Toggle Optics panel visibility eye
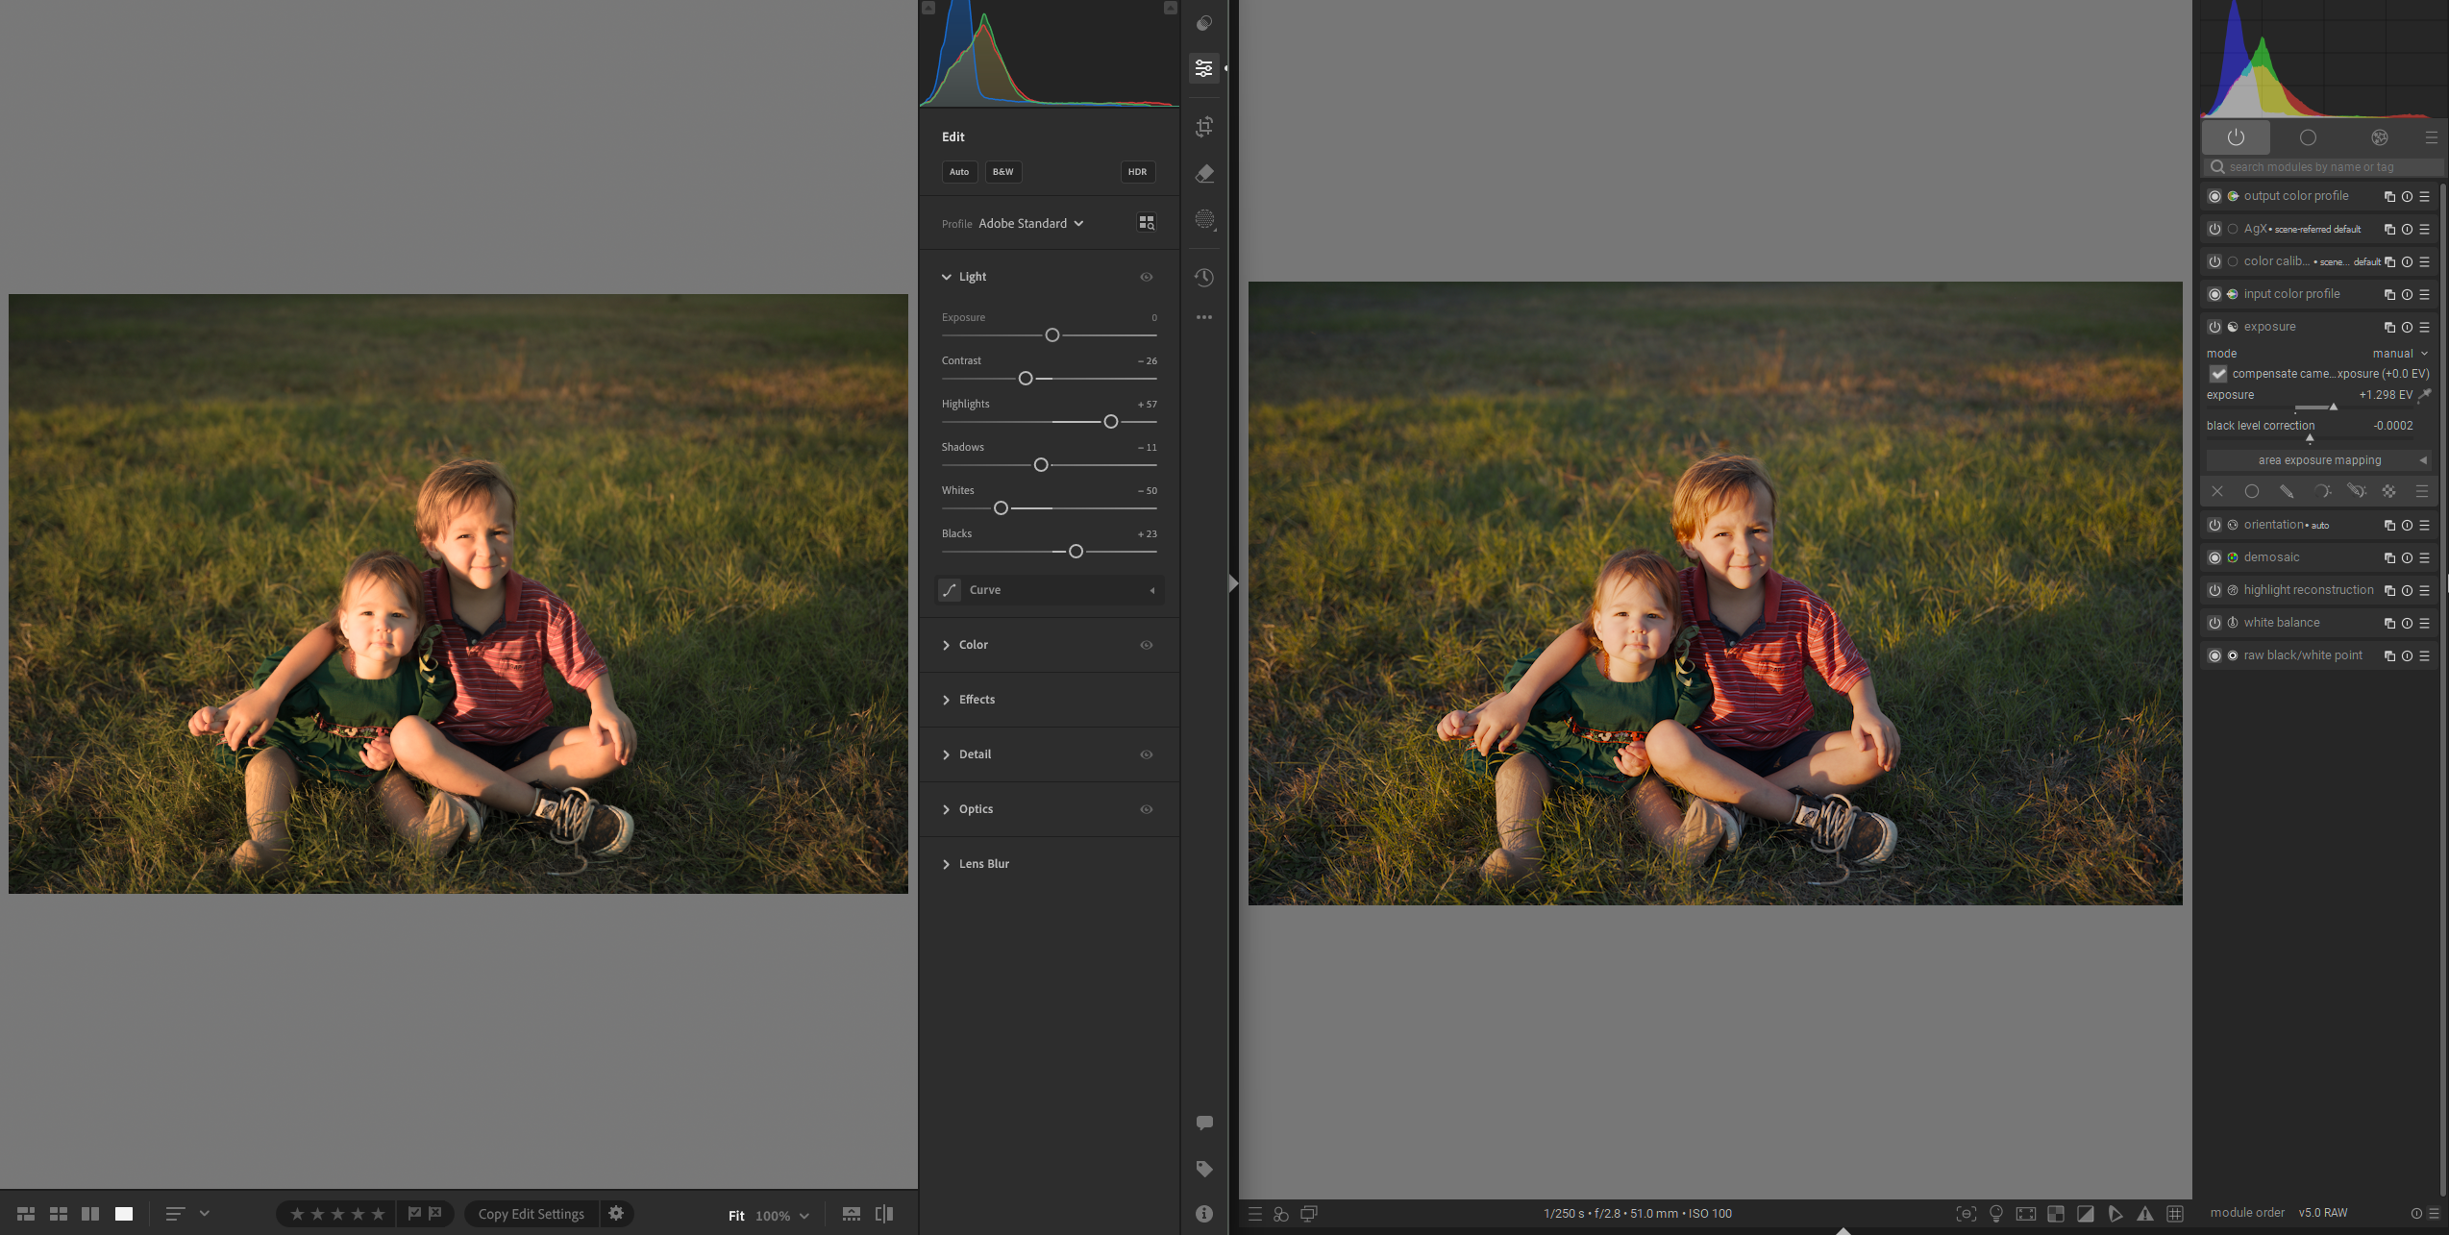 pos(1147,809)
